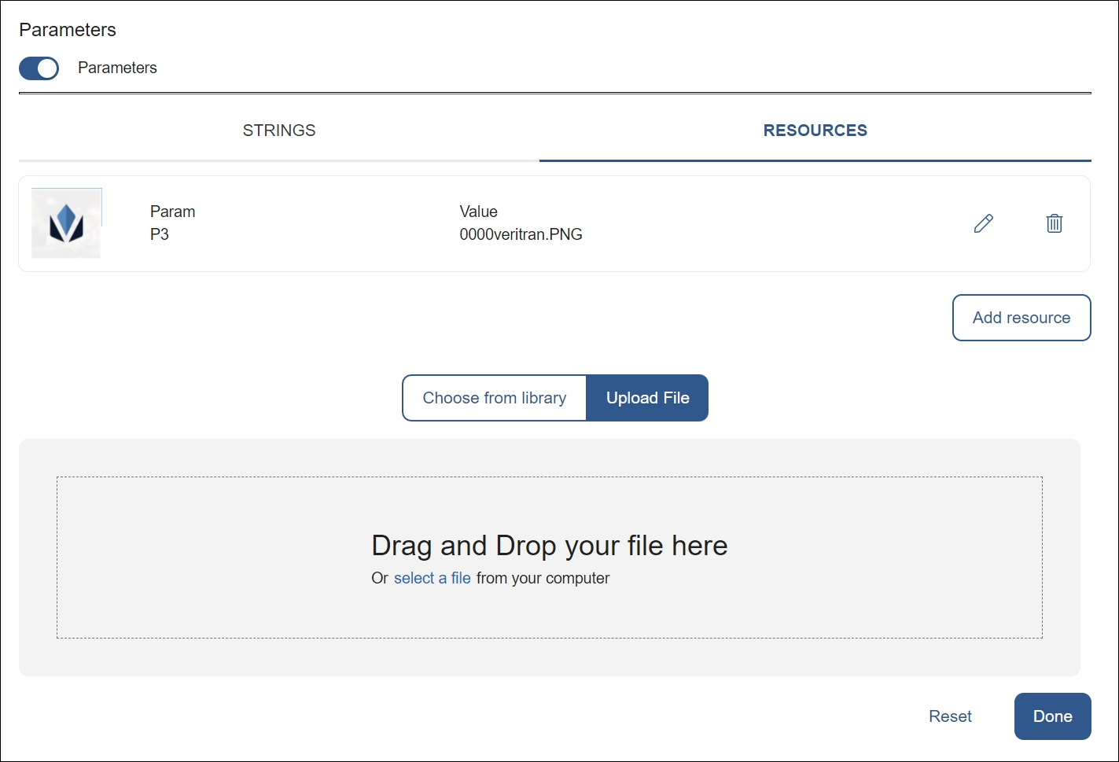Click the 'Parameters' label beside the toggle
Image resolution: width=1119 pixels, height=762 pixels.
click(x=117, y=68)
